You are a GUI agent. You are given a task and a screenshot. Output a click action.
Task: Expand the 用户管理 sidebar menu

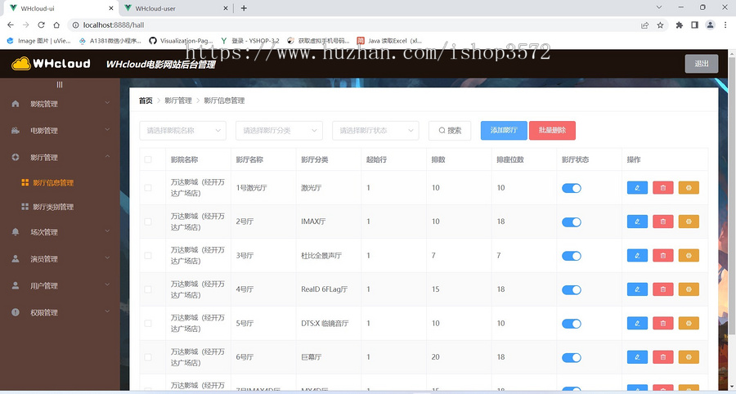(60, 285)
